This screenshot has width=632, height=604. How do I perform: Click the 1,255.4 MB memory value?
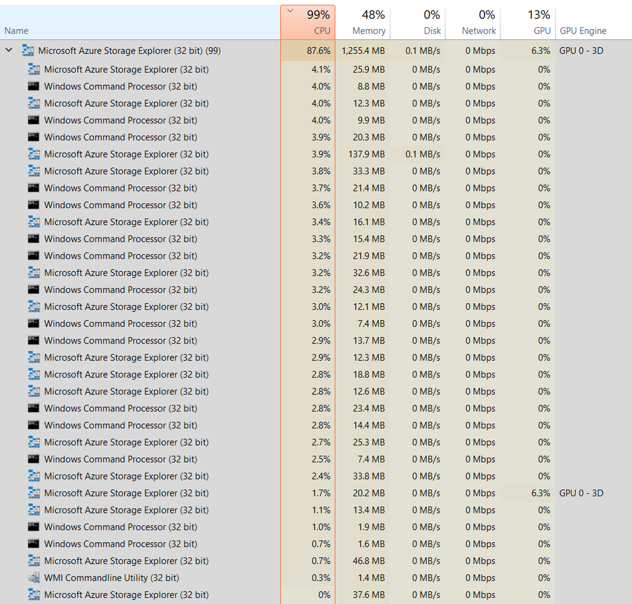pos(362,51)
